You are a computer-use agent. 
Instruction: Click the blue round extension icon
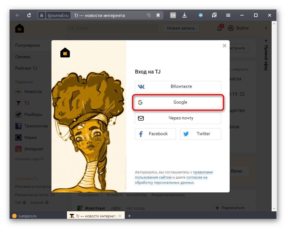(201, 15)
